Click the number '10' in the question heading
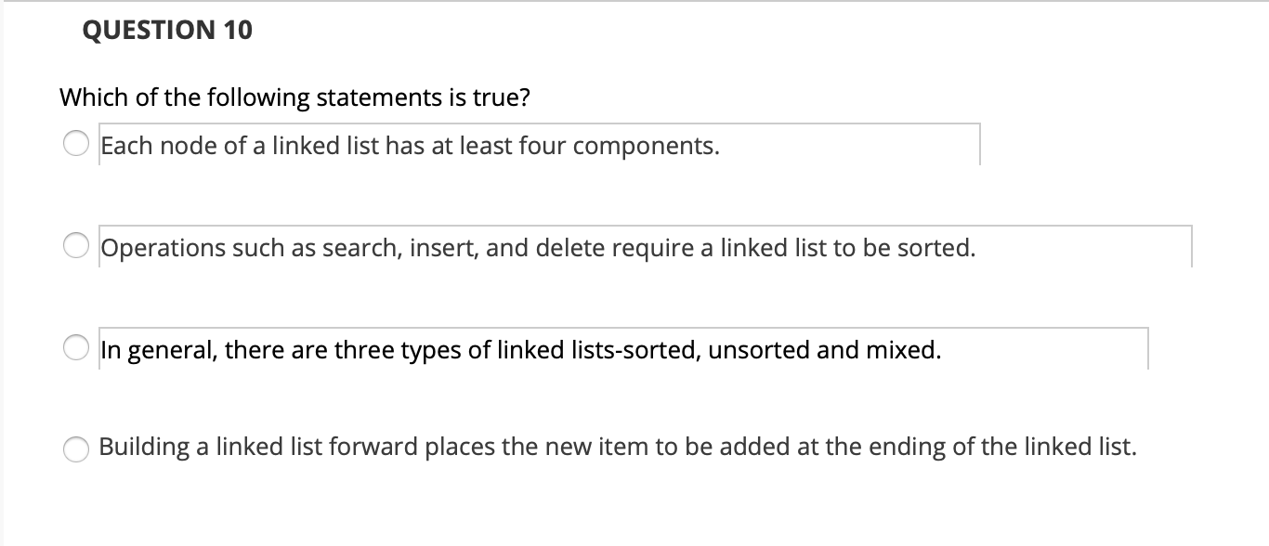Image resolution: width=1269 pixels, height=546 pixels. 238,31
